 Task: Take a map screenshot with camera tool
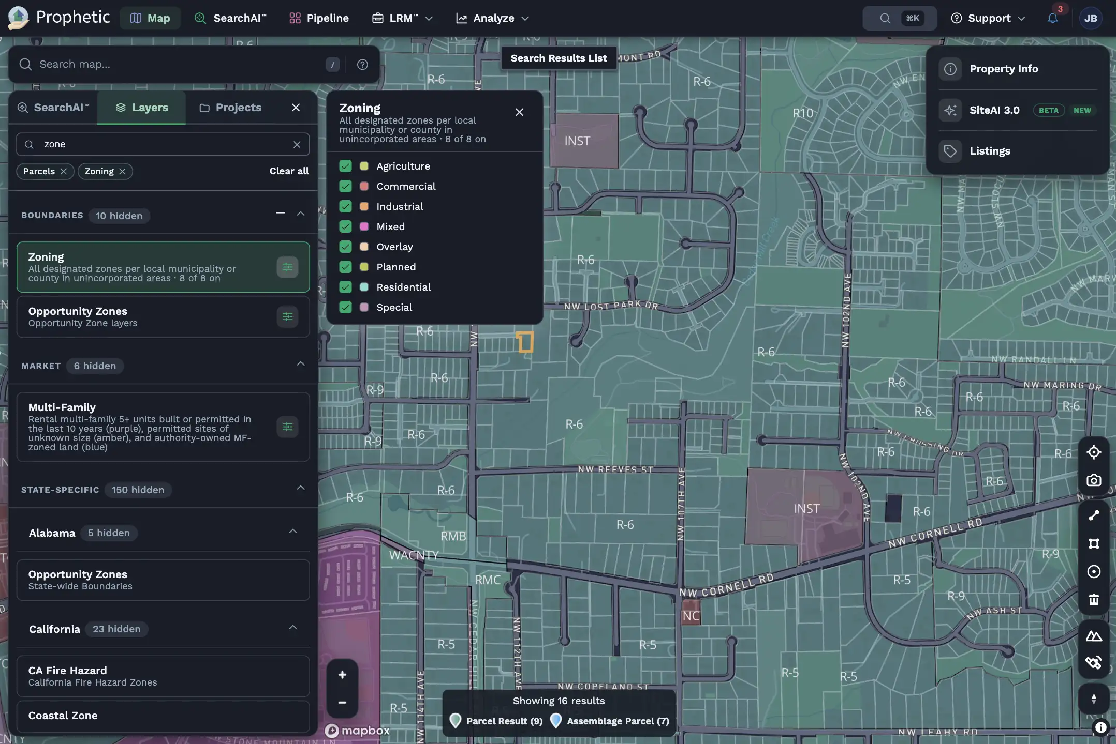(x=1093, y=480)
